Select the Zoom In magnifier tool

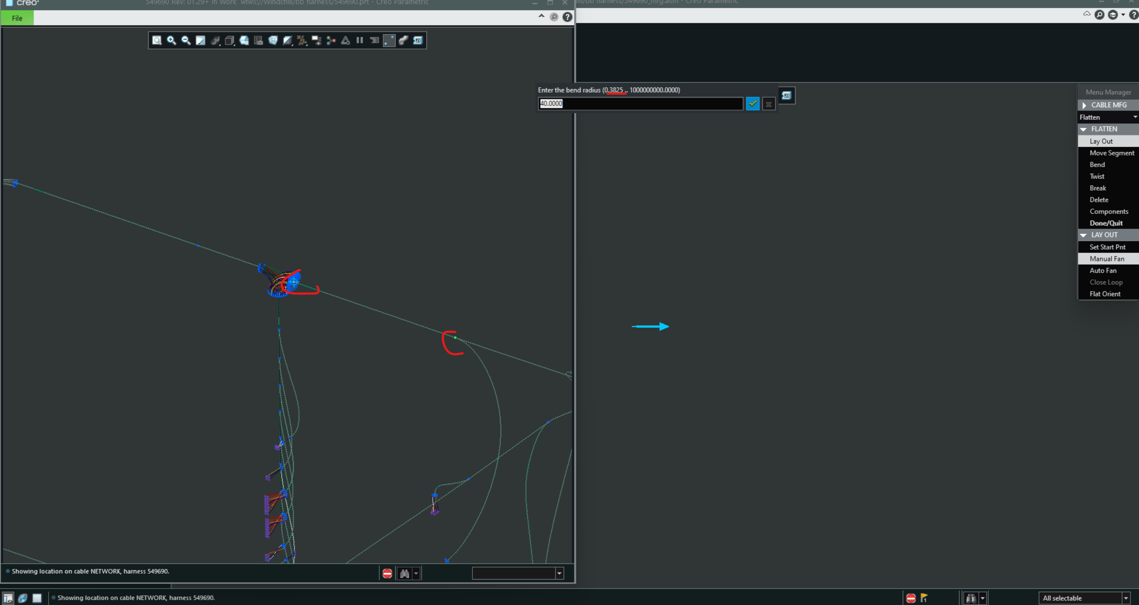click(x=172, y=41)
